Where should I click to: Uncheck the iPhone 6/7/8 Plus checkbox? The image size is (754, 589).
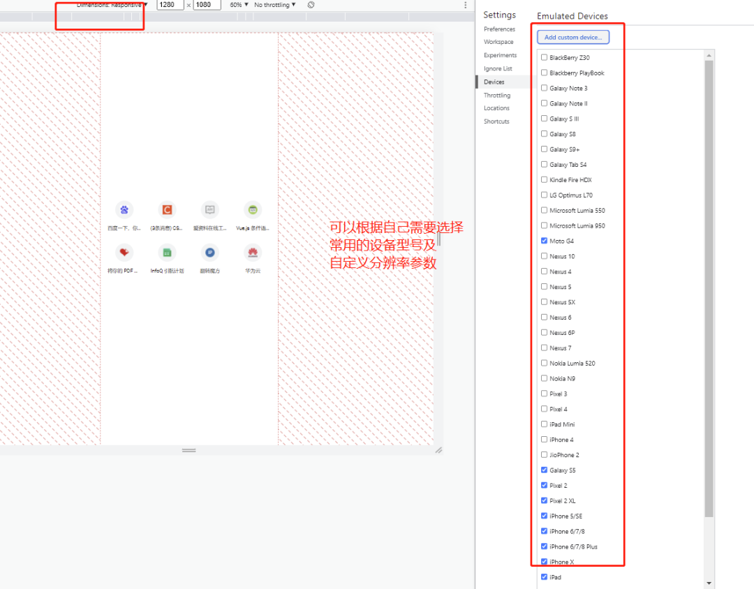[544, 546]
